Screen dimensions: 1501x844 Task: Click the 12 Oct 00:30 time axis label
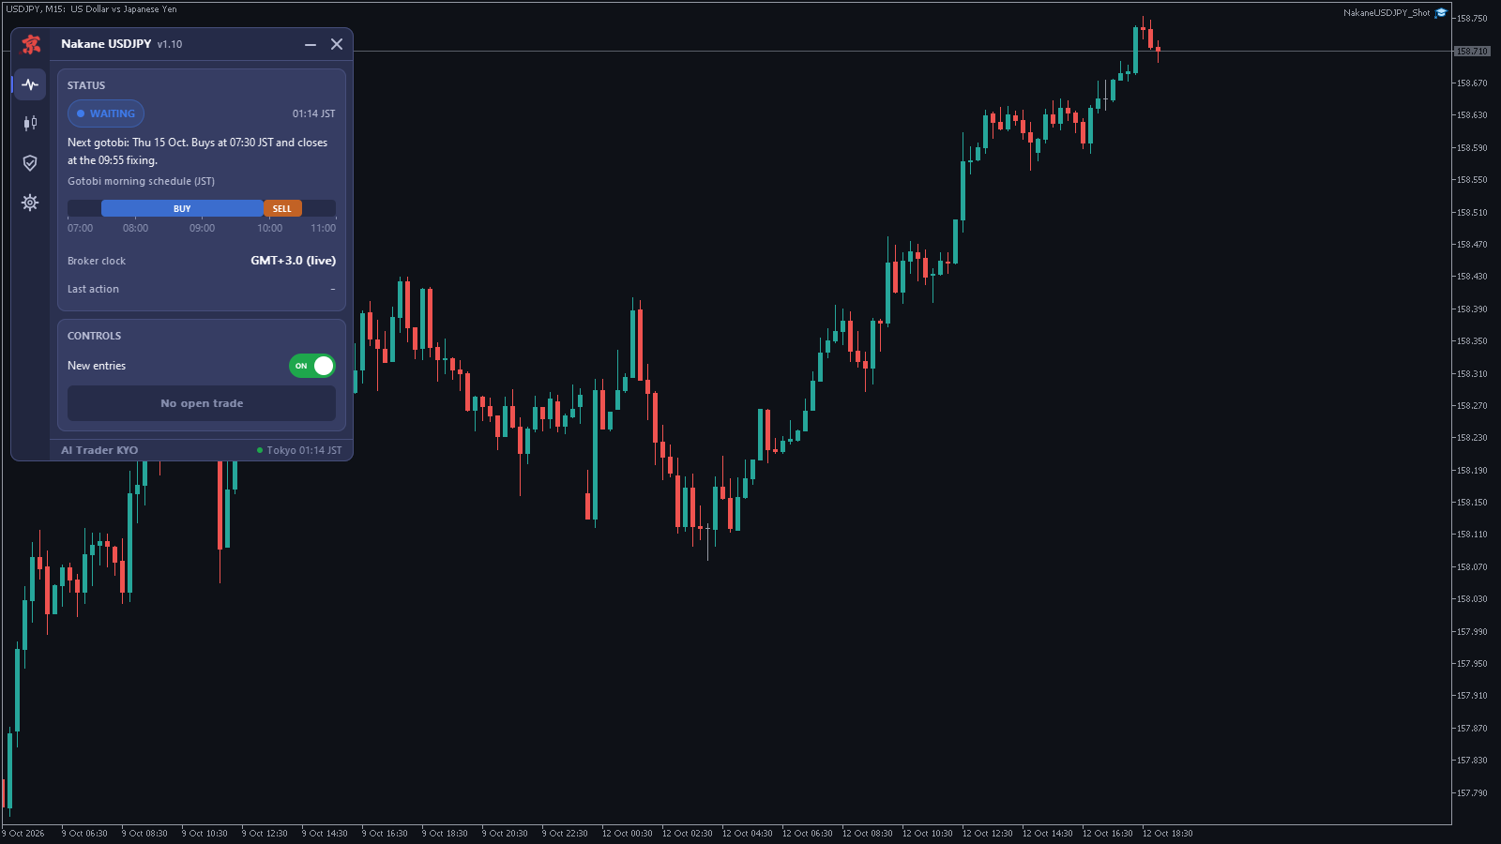[x=628, y=833]
